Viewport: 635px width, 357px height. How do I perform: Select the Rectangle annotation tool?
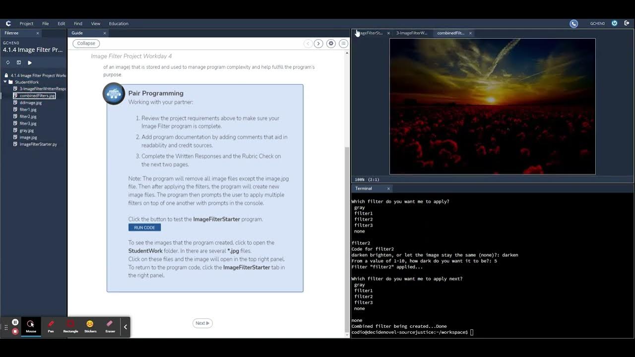coord(70,327)
